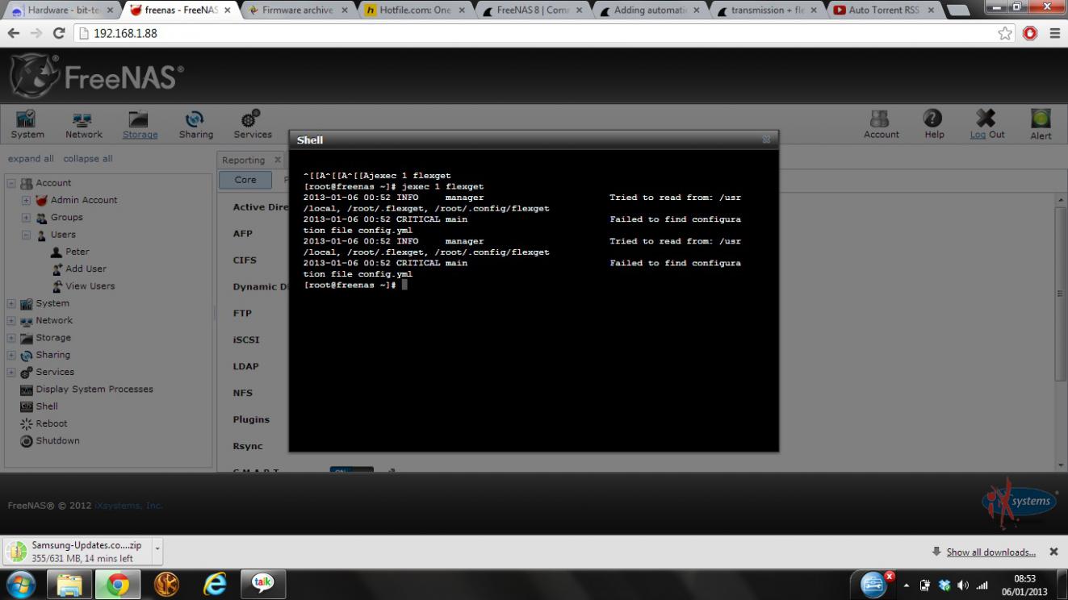Click the address bar showing 192.168.1.88
1068x600 pixels.
click(533, 34)
